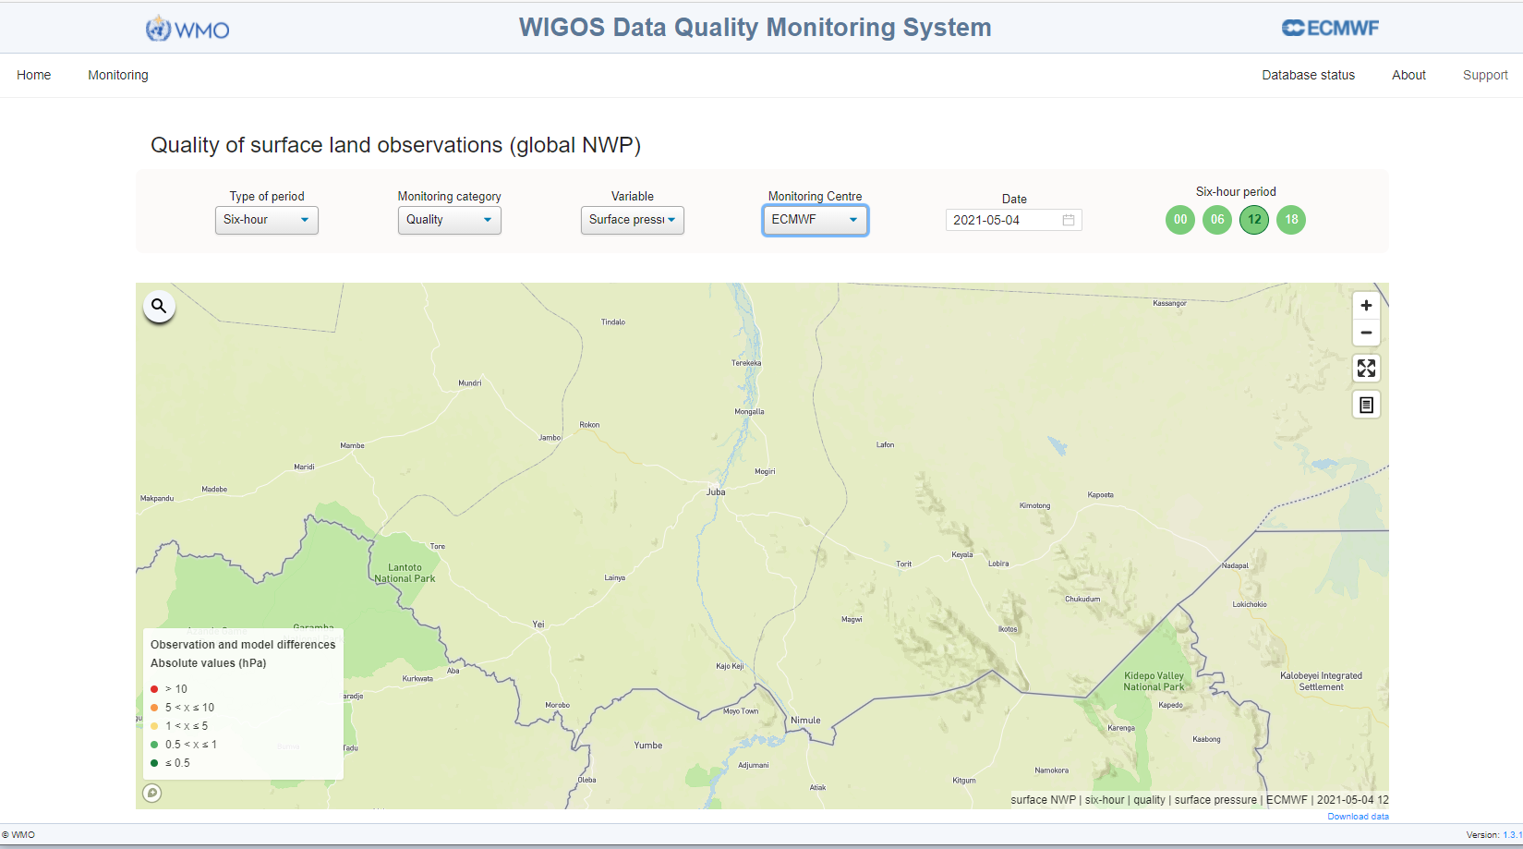Zoom out of the map

(1366, 333)
